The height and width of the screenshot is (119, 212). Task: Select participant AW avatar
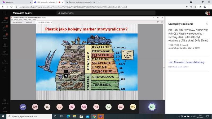[x=84, y=107]
